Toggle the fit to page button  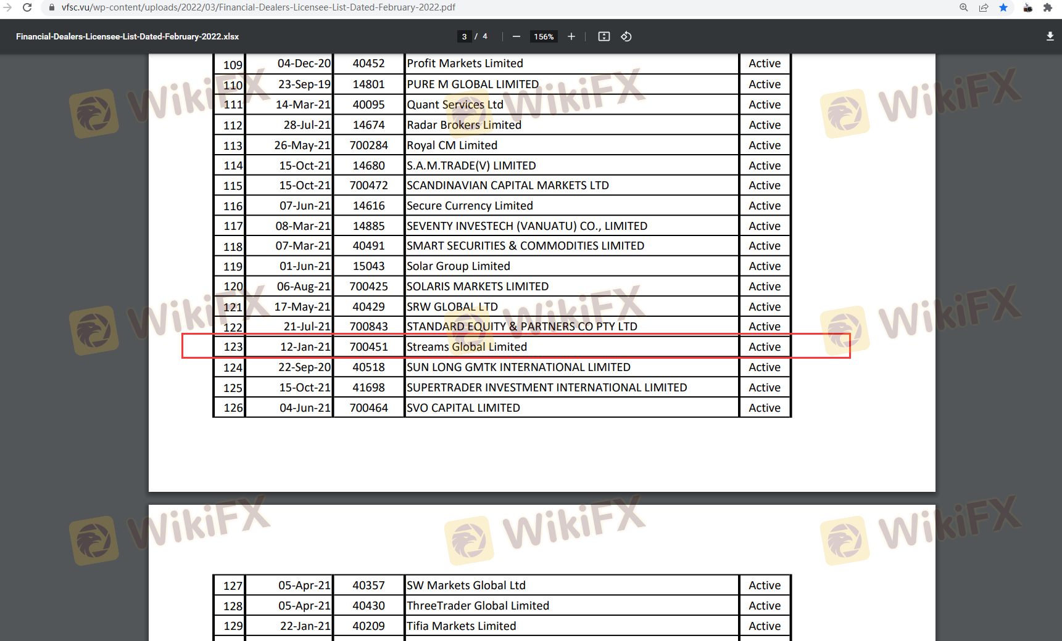pos(604,36)
